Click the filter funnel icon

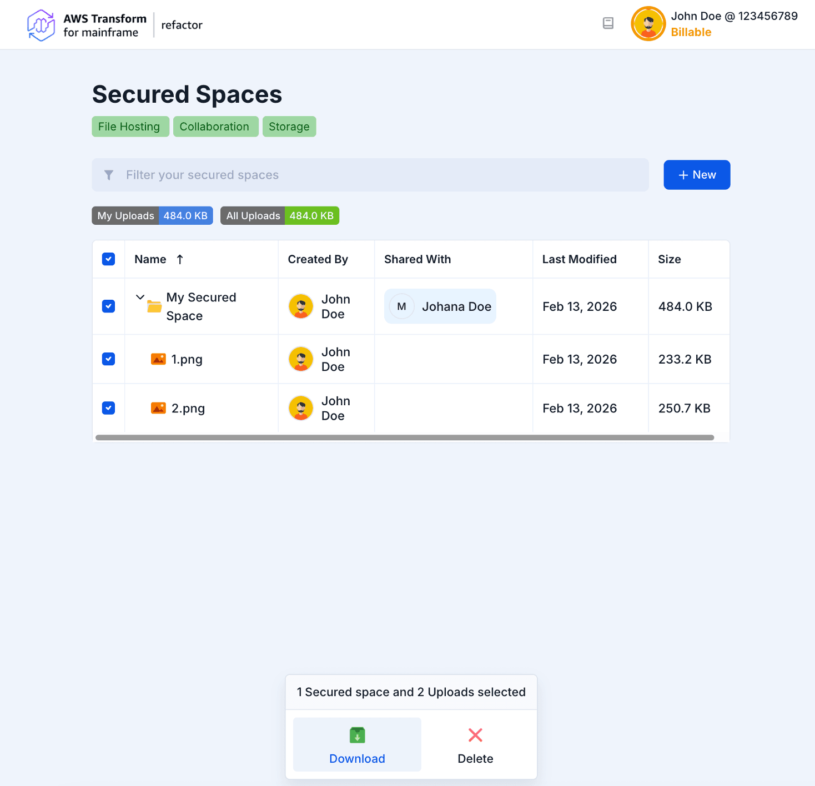coord(109,175)
